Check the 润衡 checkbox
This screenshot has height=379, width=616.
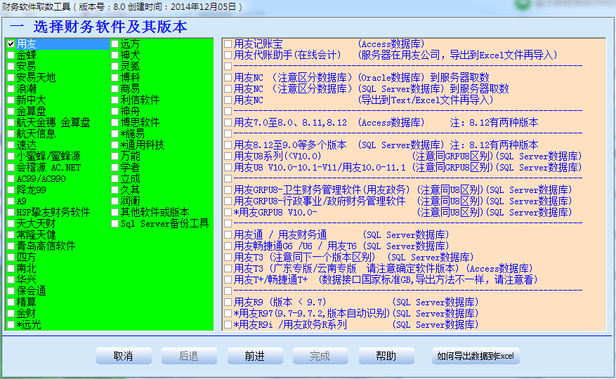(114, 201)
